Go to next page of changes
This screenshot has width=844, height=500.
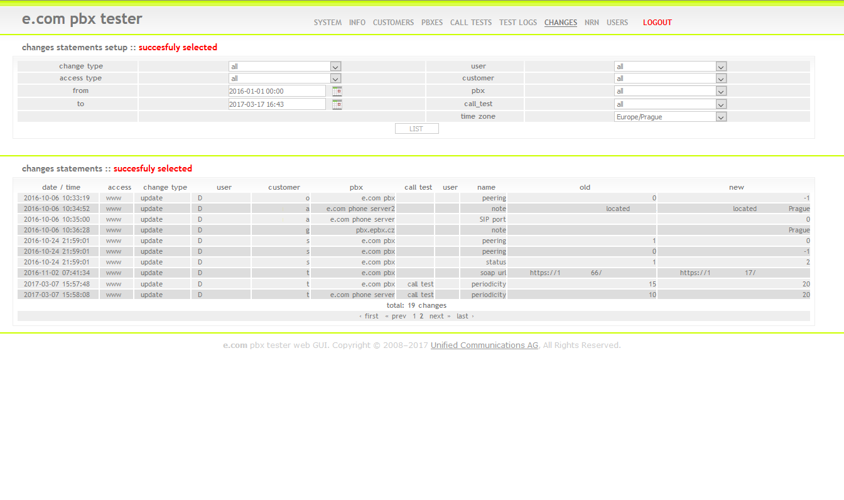tap(440, 317)
